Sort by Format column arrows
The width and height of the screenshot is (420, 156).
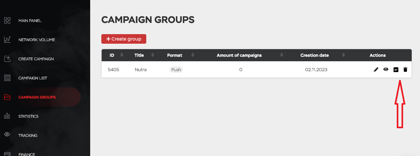193,55
